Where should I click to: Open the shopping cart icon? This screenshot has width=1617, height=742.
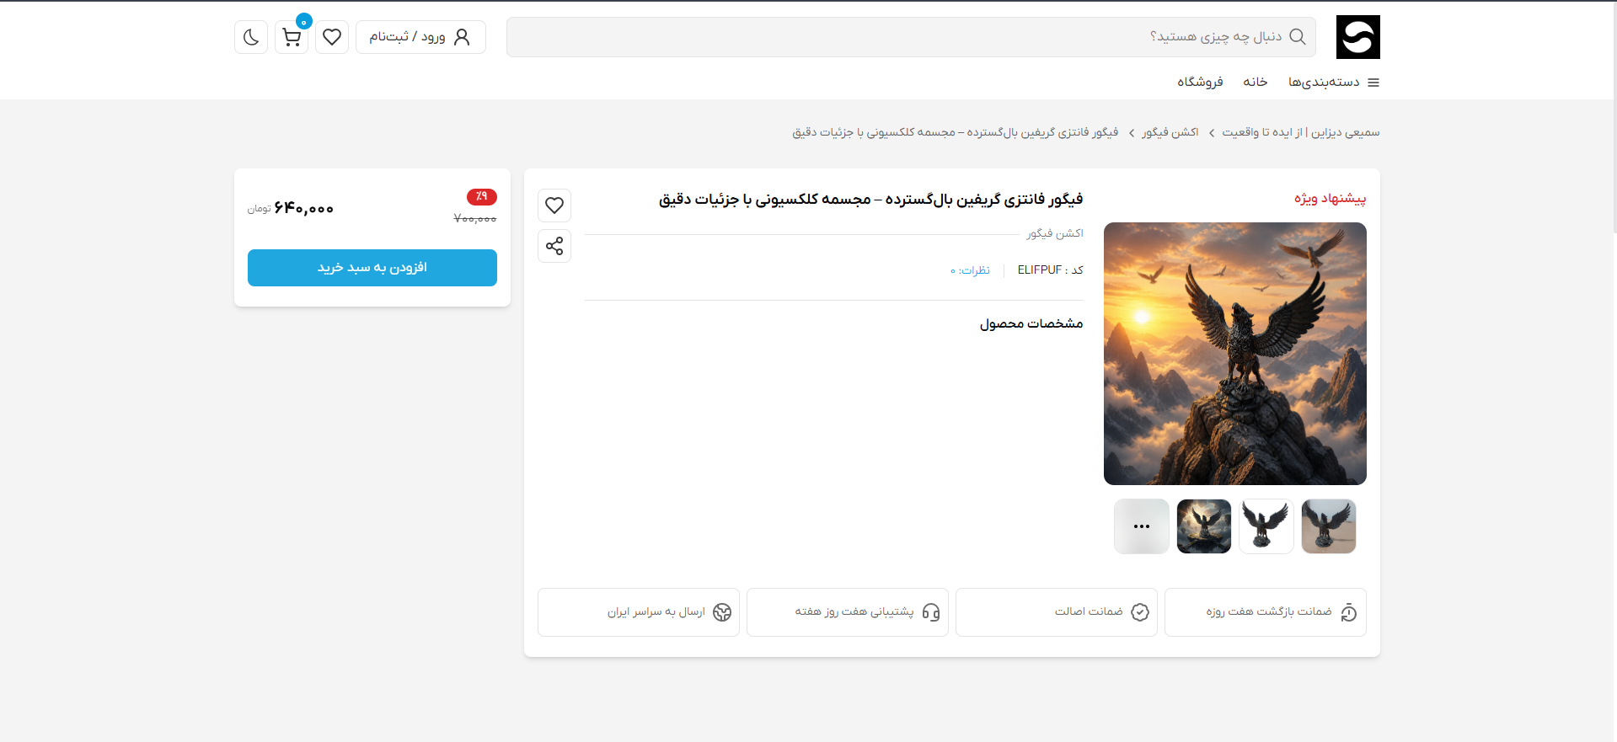292,37
